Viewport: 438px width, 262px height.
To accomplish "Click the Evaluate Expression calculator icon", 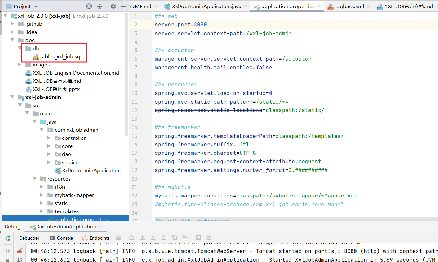I will pyautogui.click(x=198, y=238).
